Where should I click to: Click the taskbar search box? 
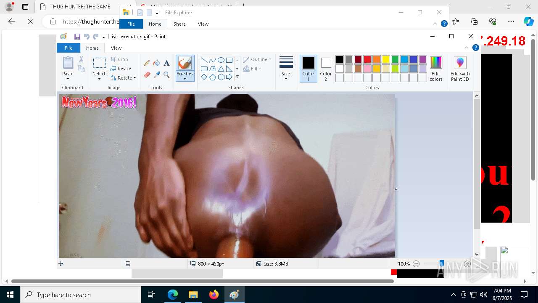point(81,295)
